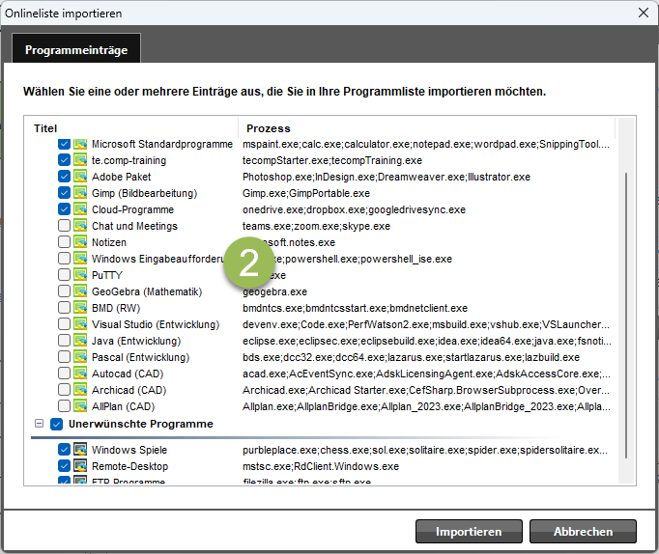Uncheck the Adobe Paket checkbox
This screenshot has width=659, height=554.
(x=64, y=177)
